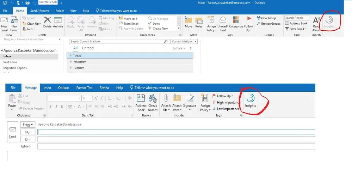Click Address Book in the Find group
The width and height of the screenshot is (352, 176).
(296, 23)
